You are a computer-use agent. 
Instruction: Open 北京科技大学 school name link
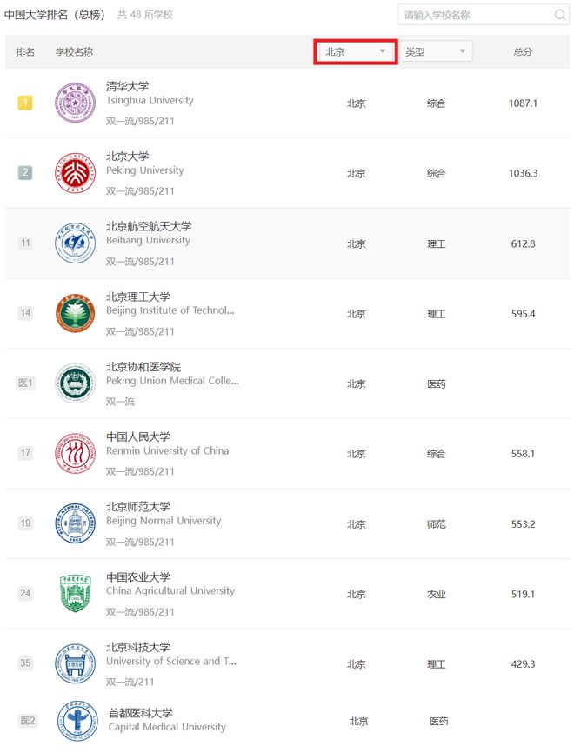(x=138, y=647)
